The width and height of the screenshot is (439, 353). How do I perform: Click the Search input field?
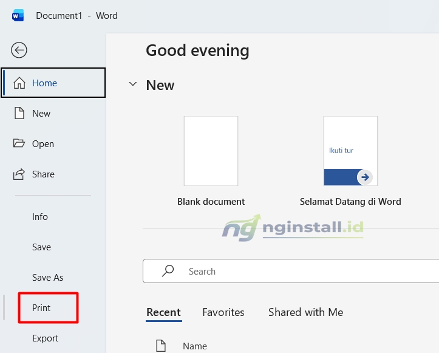291,271
